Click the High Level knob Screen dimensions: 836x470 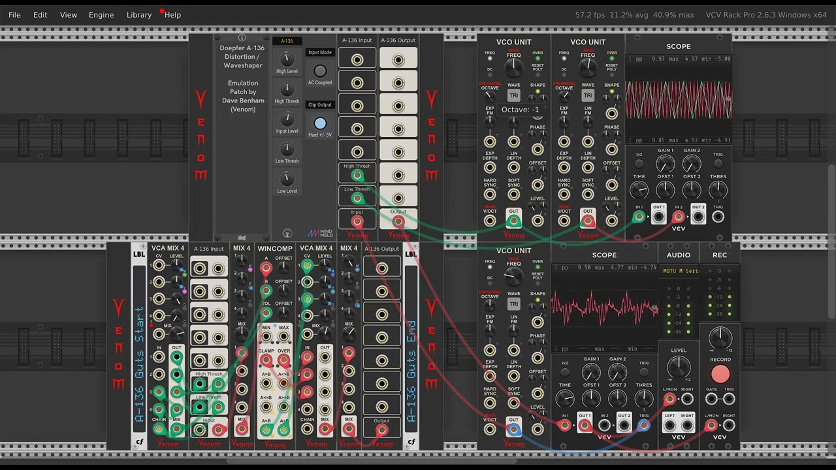287,59
